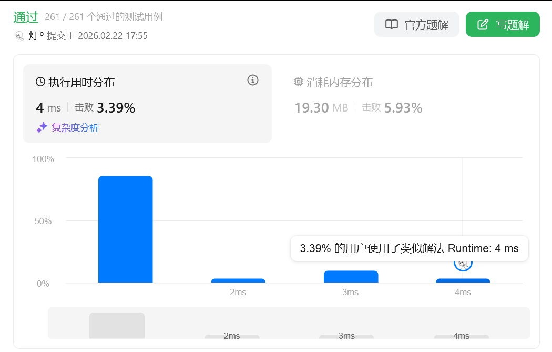The width and height of the screenshot is (552, 352).
Task: Select the blue bar above 3ms label
Action: click(351, 277)
